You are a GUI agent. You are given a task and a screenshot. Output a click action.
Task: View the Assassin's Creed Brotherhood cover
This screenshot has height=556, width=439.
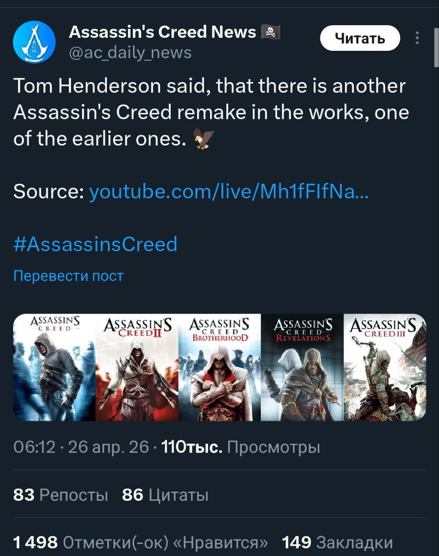(x=220, y=367)
